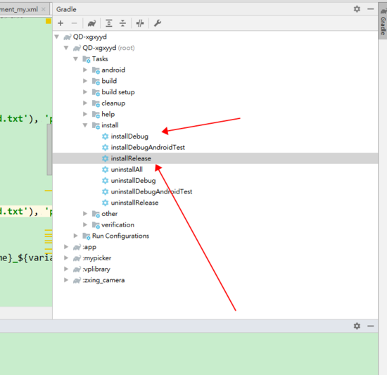Collapse the top QD-xgxyyd project node
387x375 pixels.
tap(57, 37)
